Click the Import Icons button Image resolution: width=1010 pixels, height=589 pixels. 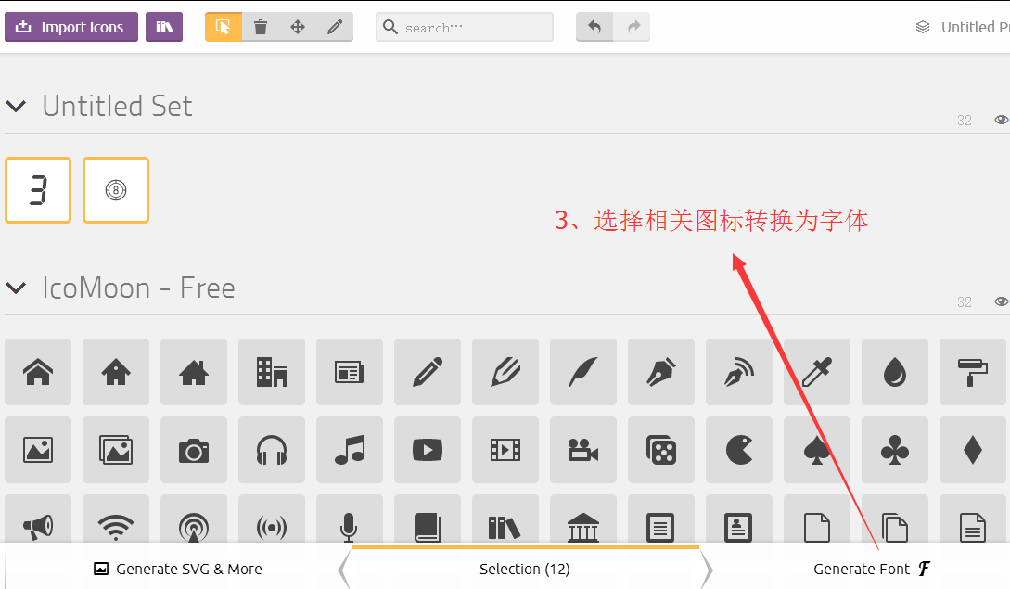71,27
